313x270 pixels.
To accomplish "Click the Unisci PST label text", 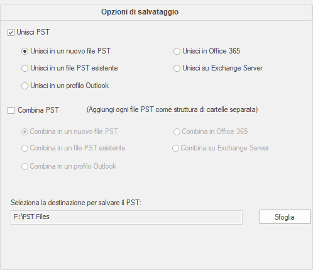I will [x=33, y=32].
